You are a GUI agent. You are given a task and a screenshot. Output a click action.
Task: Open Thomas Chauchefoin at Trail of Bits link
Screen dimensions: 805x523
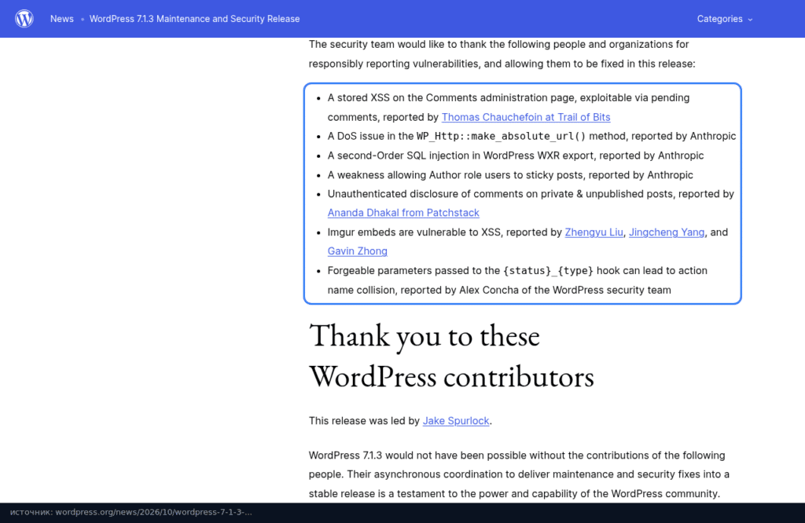click(x=526, y=117)
